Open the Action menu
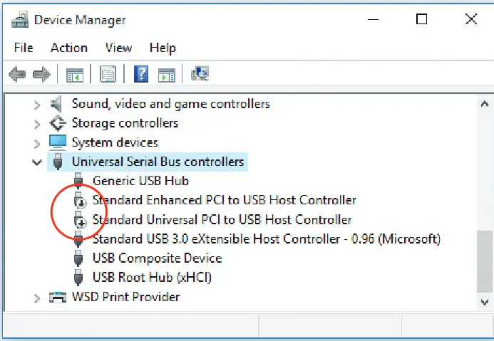Viewport: 494px width, 341px height. pos(69,48)
